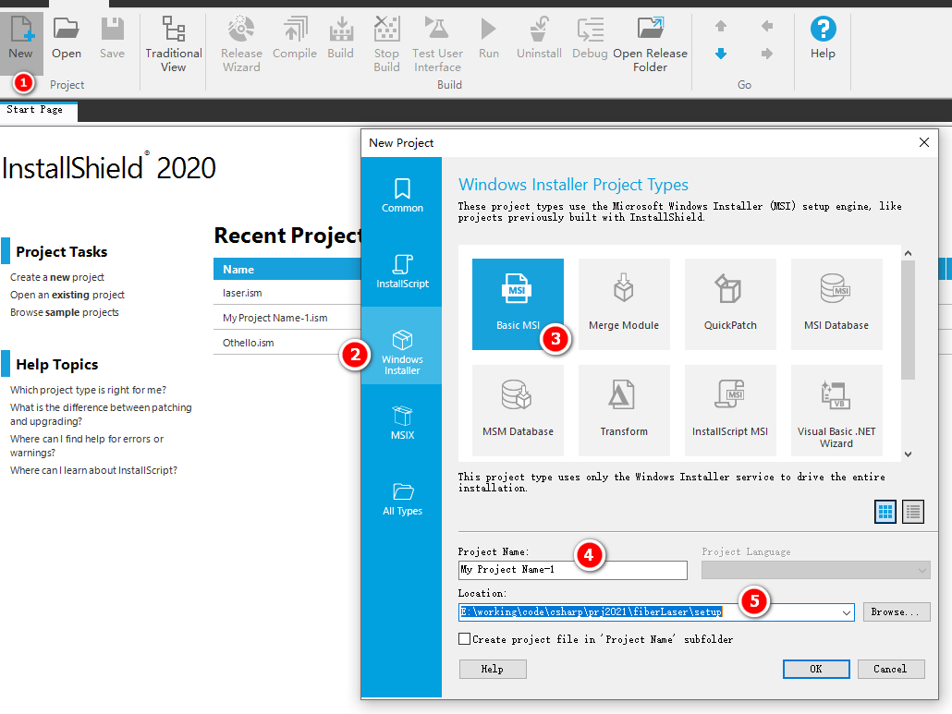Switch to list view of project types
Screen dimensions: 952x714
pos(912,512)
